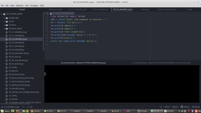Click the Python grammar selector
This screenshot has height=113, width=201.
point(175,107)
